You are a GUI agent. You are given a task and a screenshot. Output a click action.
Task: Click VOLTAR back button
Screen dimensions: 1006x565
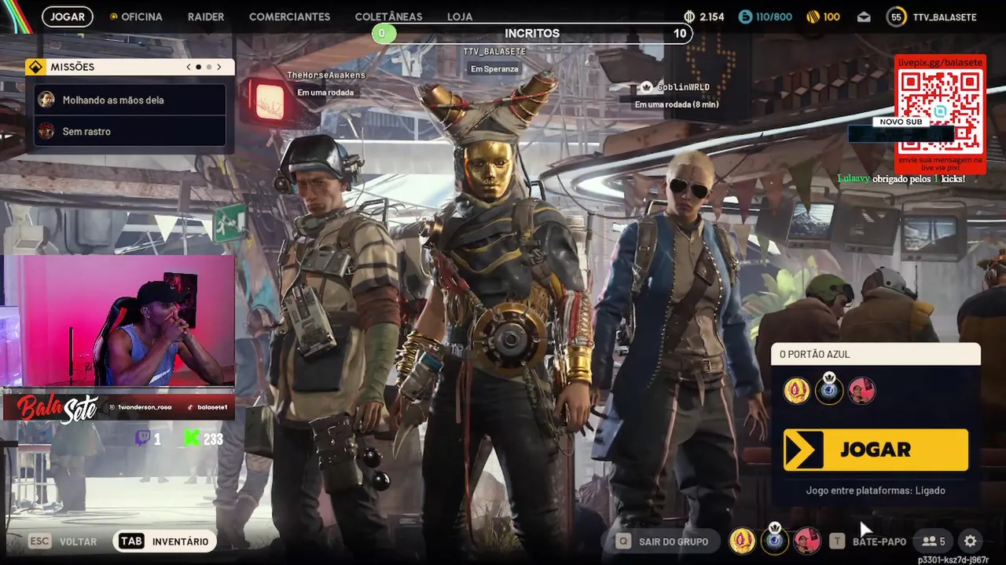tap(78, 541)
